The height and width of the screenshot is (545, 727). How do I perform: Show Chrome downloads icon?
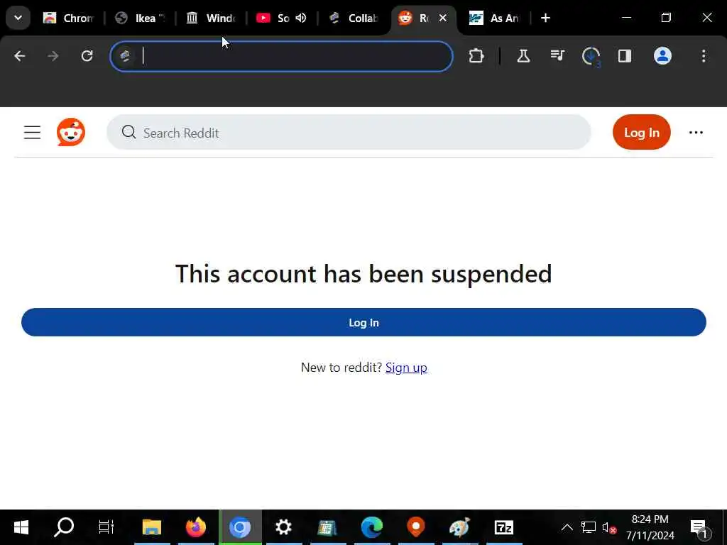click(591, 57)
